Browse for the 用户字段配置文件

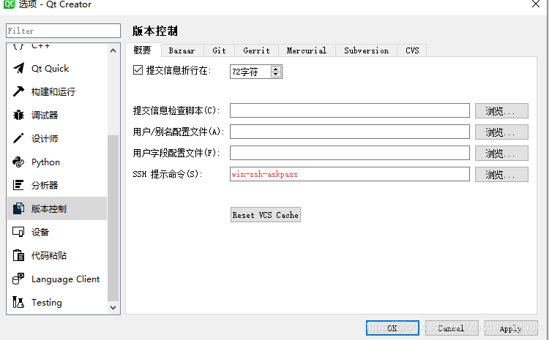[501, 154]
